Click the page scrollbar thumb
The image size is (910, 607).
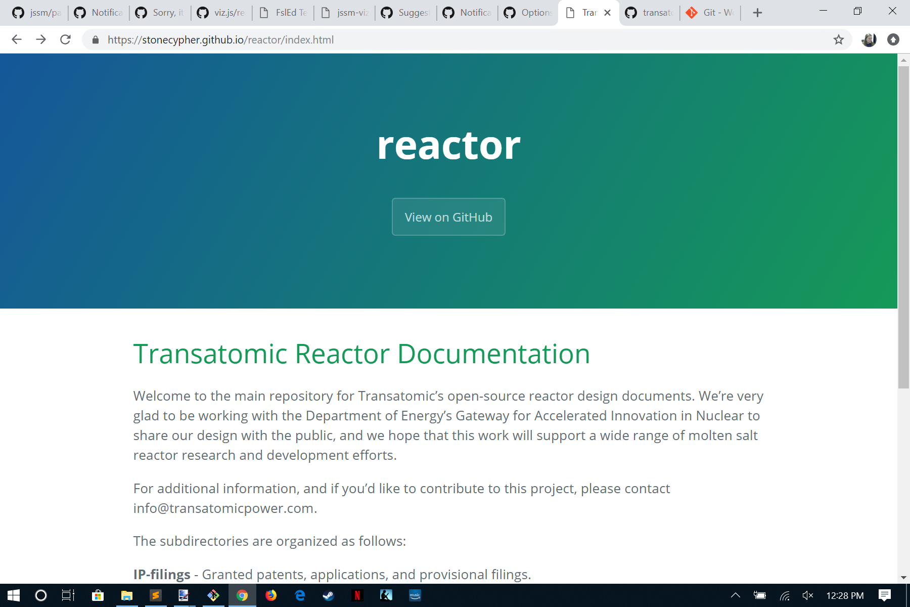(x=903, y=228)
